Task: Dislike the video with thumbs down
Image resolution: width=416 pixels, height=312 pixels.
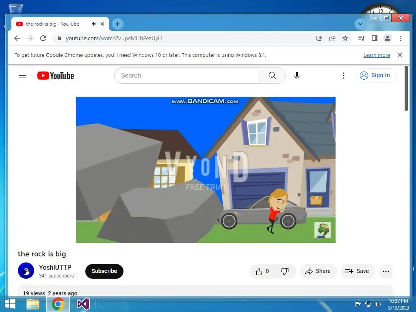Action: [285, 271]
